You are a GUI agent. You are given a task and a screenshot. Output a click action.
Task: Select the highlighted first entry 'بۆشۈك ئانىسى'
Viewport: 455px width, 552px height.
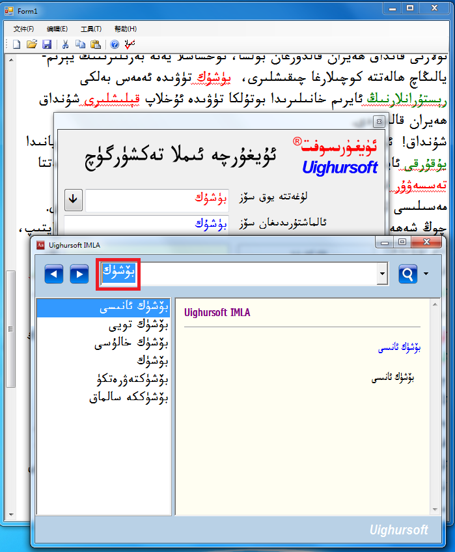click(x=103, y=308)
